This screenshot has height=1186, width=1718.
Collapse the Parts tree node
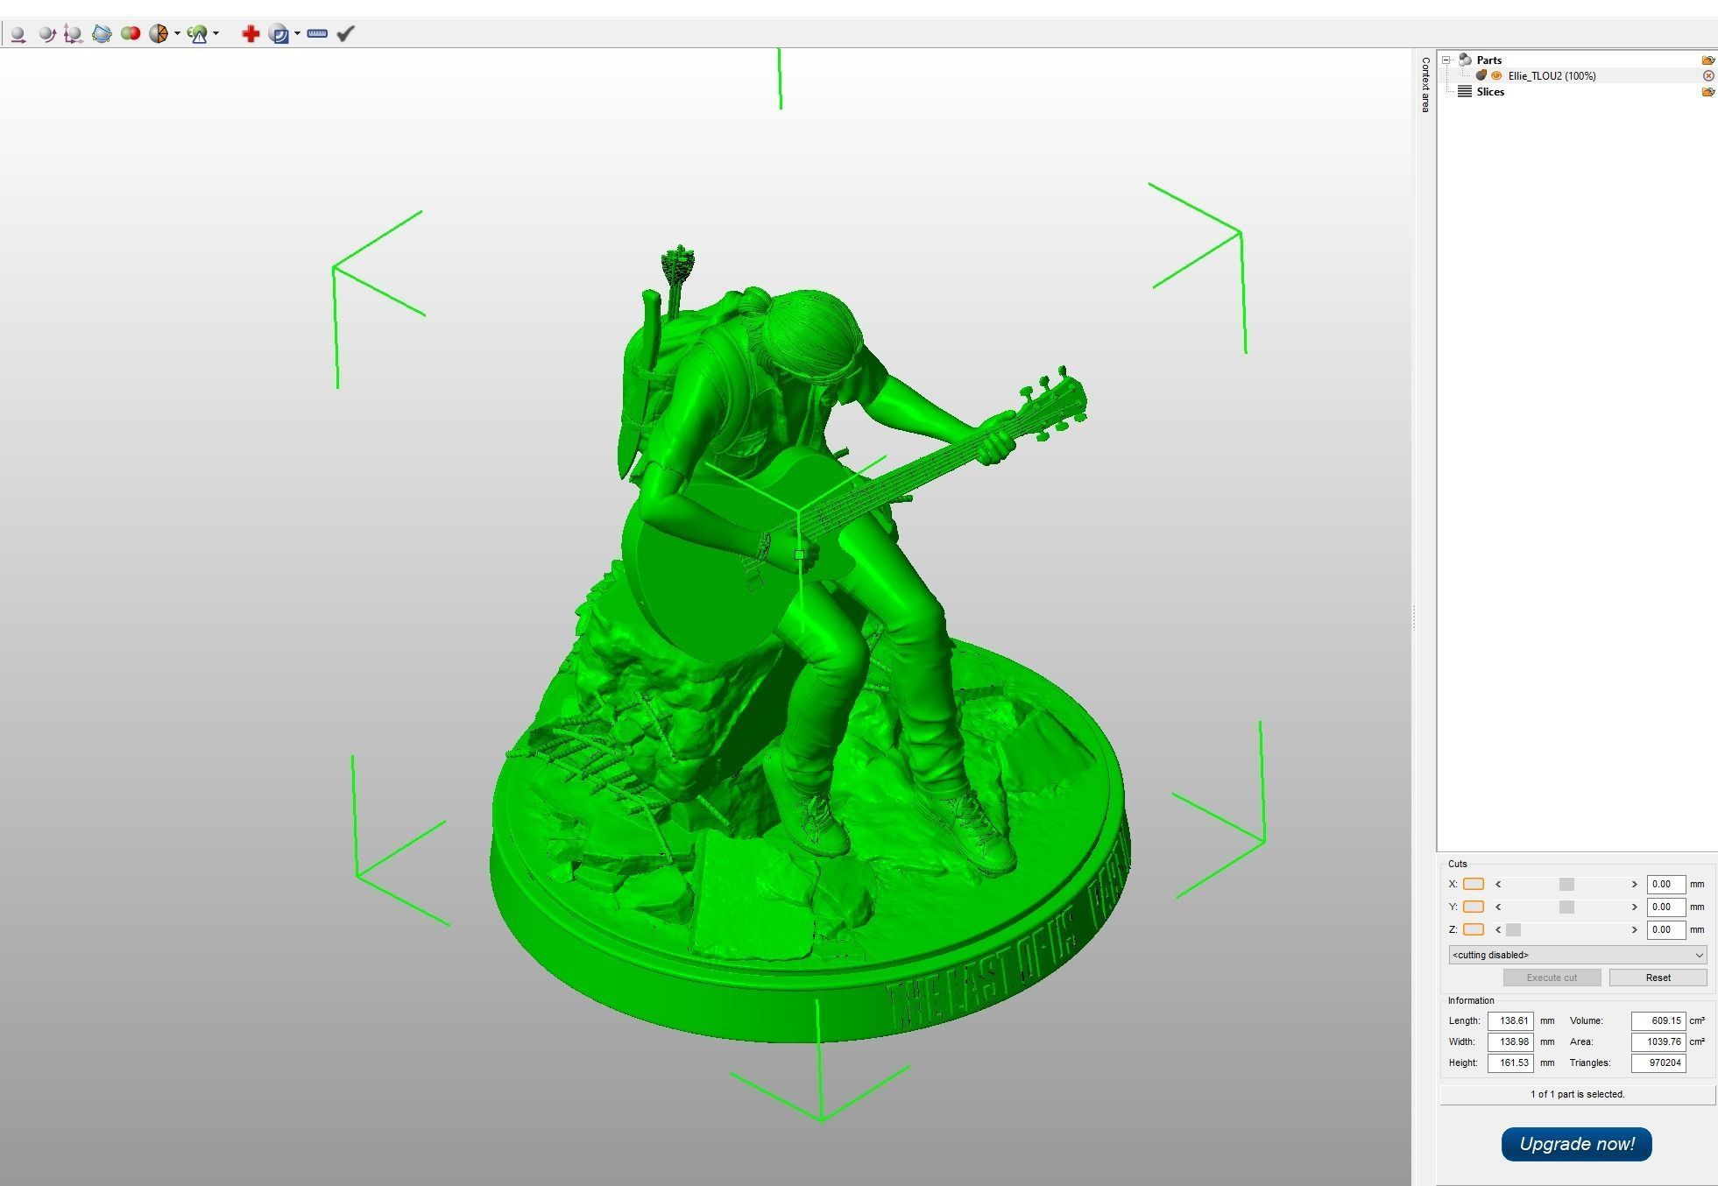click(1447, 60)
